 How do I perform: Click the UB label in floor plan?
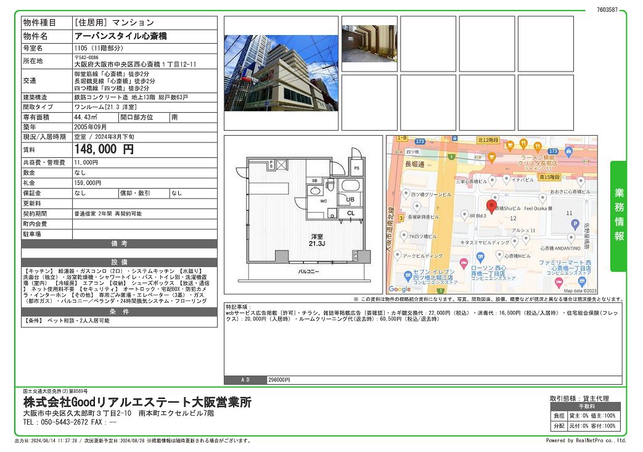click(350, 200)
